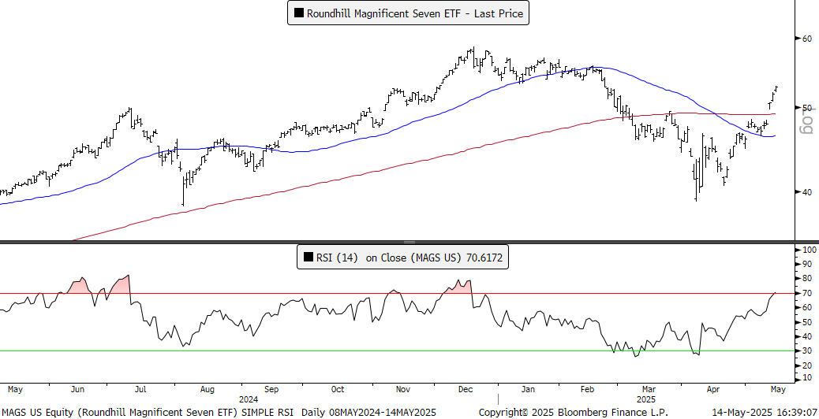Image resolution: width=819 pixels, height=419 pixels.
Task: Click the Nov month label
Action: pyautogui.click(x=402, y=389)
